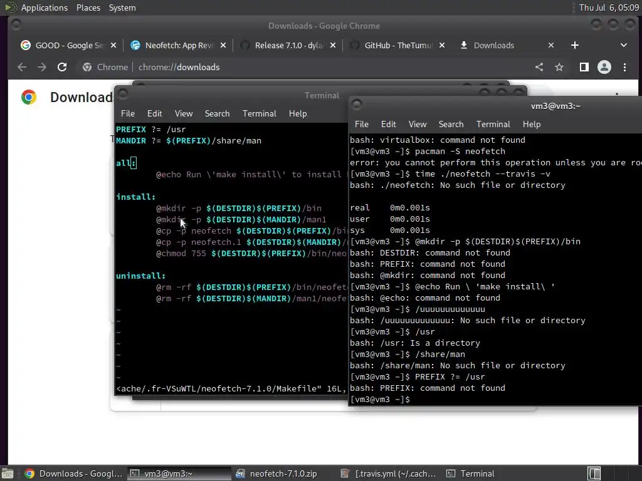
Task: Click the 'uninstall:' target line in Makefile
Action: [140, 276]
